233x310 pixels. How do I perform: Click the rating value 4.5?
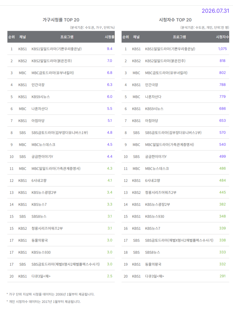pos(110,144)
